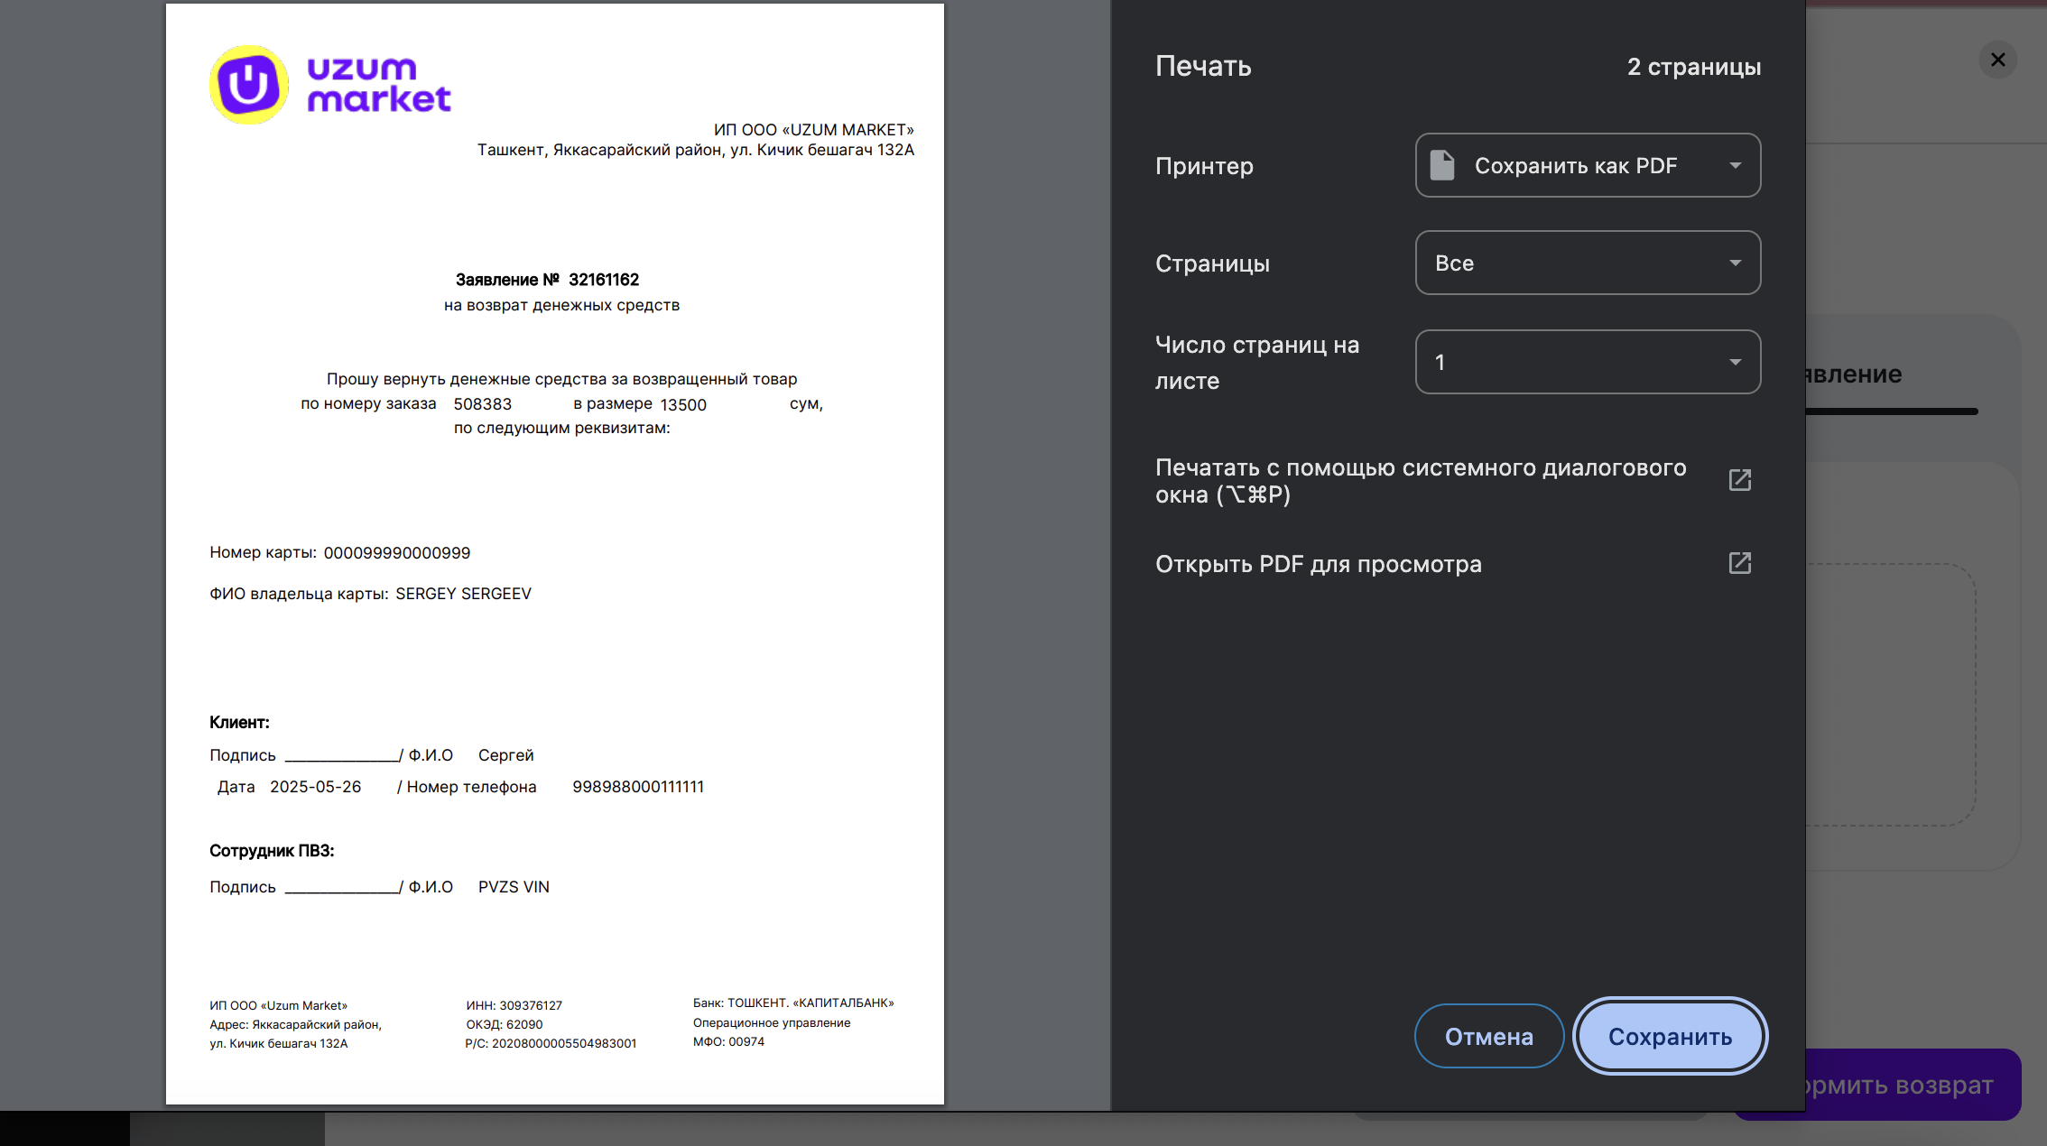2047x1146 pixels.
Task: Click the arrow of the printer selector
Action: (x=1735, y=165)
